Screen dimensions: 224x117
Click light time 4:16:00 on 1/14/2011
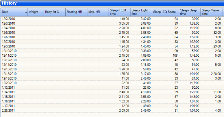146,92
